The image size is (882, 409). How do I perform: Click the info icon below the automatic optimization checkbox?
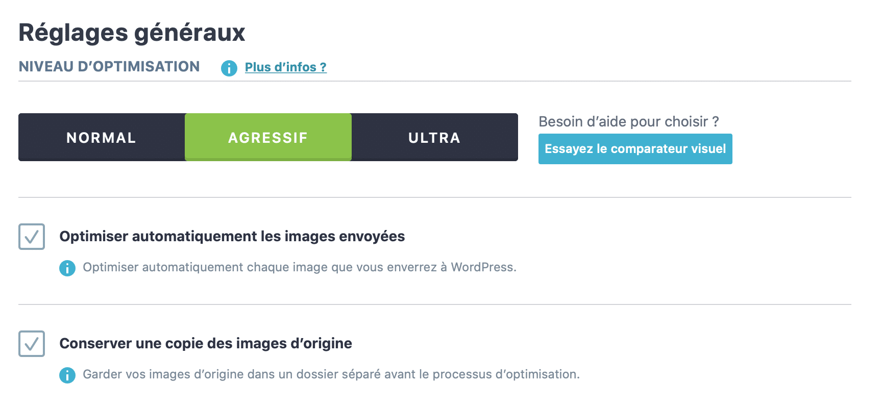[x=67, y=267]
